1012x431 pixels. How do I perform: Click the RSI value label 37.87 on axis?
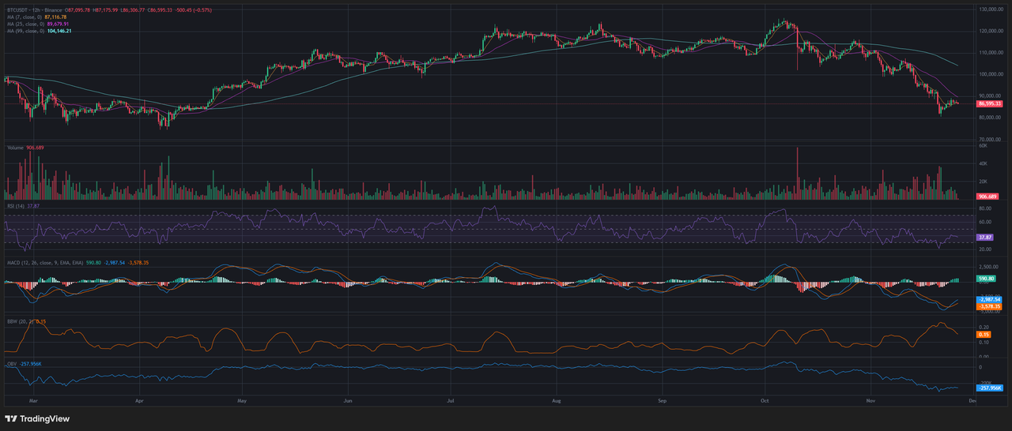[985, 237]
